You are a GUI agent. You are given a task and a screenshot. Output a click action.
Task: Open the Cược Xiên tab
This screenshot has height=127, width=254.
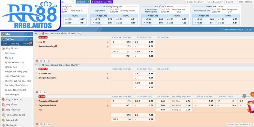[x=81, y=2]
